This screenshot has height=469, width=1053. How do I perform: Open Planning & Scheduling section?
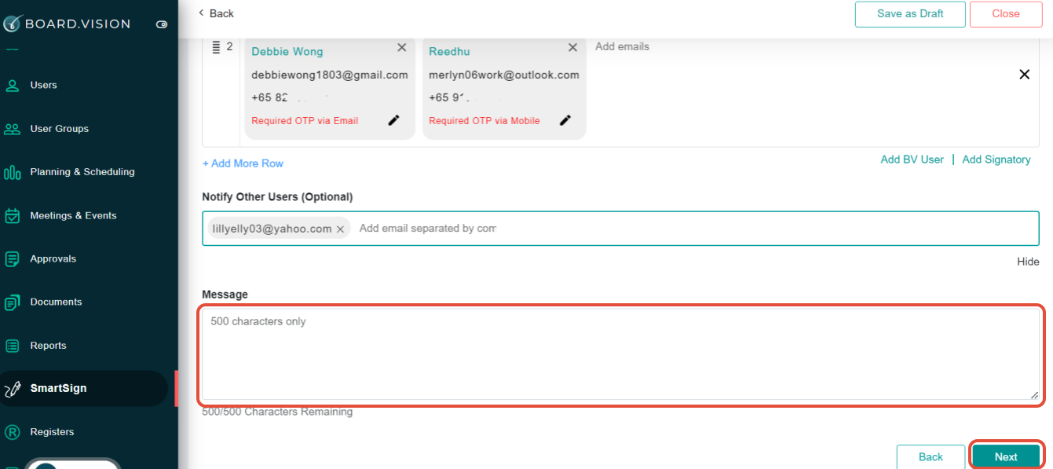pyautogui.click(x=82, y=171)
